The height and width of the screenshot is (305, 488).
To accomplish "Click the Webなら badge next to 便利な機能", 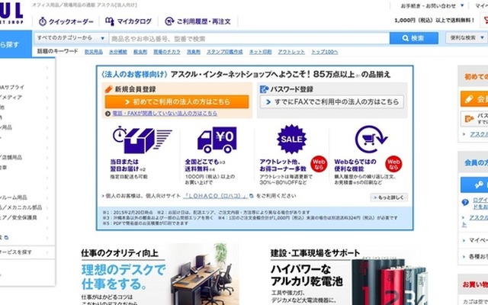I will click(393, 164).
